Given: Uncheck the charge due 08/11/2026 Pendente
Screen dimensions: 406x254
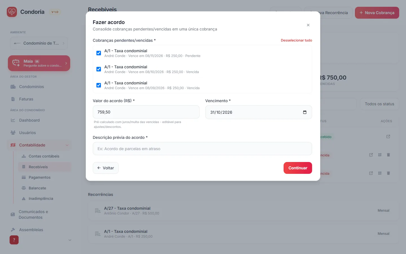Looking at the screenshot, I should point(99,53).
